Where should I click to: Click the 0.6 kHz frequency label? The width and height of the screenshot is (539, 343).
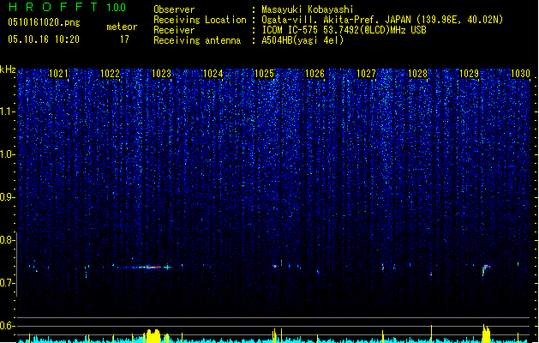(x=8, y=326)
